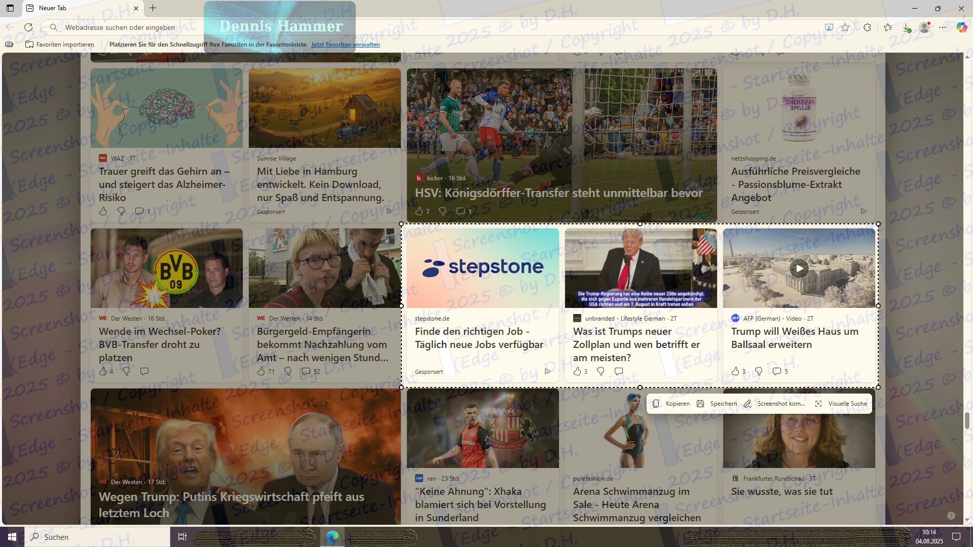Open tab actions menu icon

[10, 8]
